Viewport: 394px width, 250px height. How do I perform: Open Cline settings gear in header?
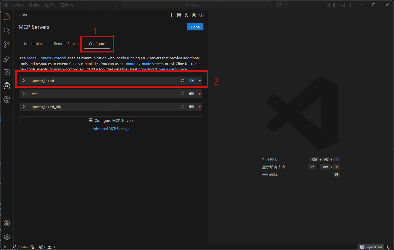tap(201, 15)
